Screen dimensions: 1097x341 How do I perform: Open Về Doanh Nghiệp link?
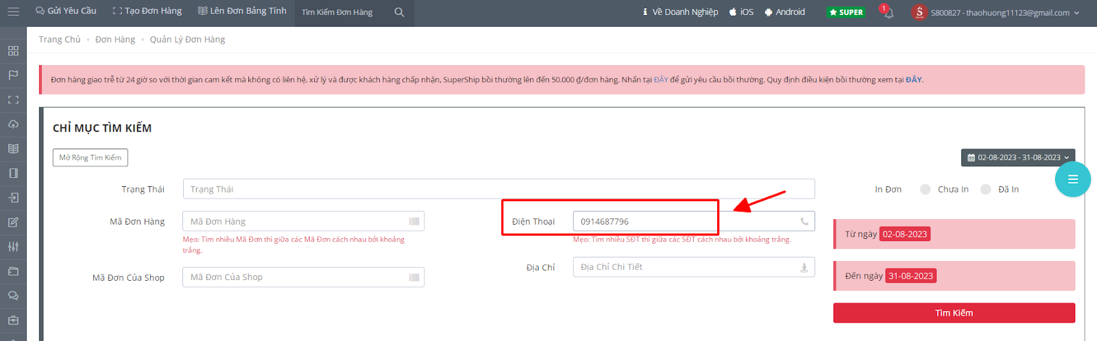pos(680,12)
